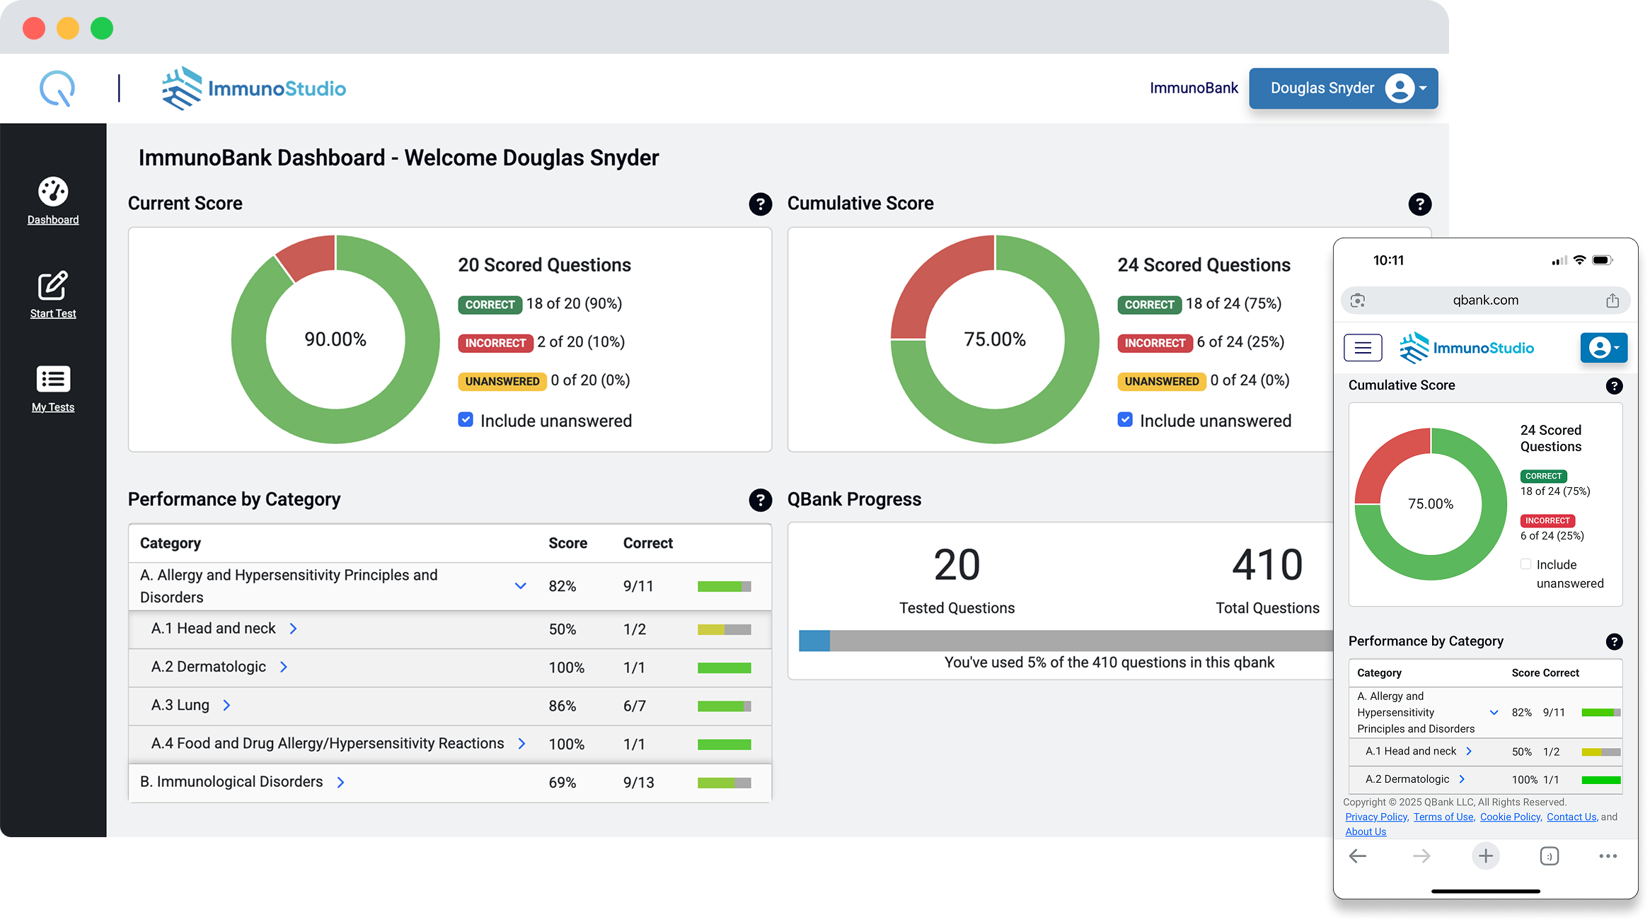Screen dimensions: 1650x922
Task: Open desktop Performance by Category help icon
Action: pos(761,500)
